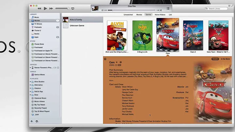
Task: Switch to the Unwatched tab
Action: pyautogui.click(x=128, y=15)
